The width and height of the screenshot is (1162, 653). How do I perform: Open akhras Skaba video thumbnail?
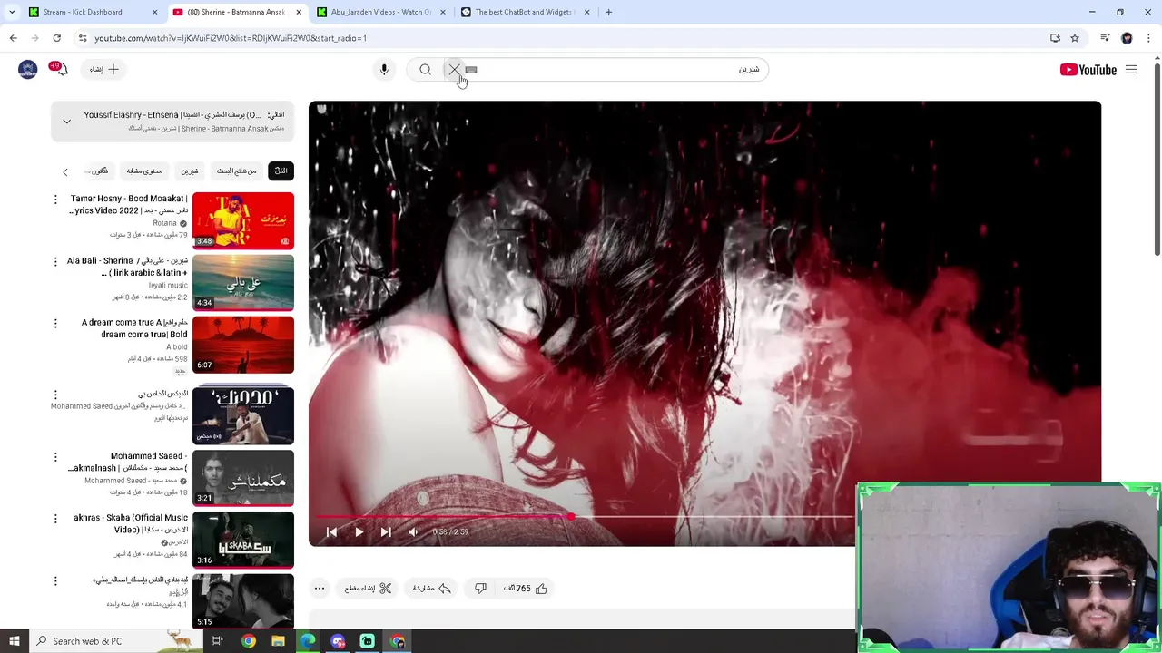(x=243, y=541)
